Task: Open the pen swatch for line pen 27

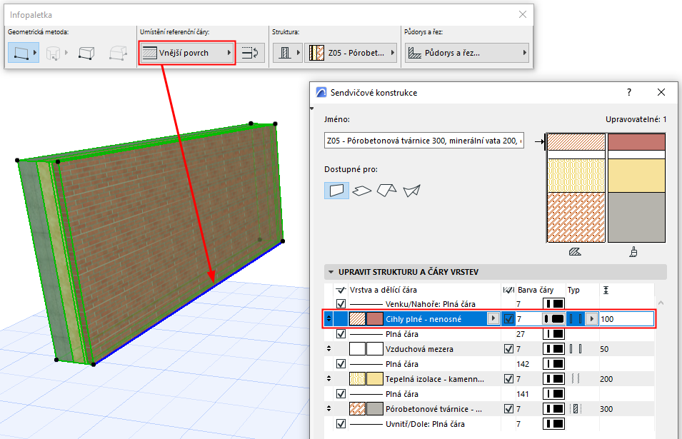Action: pyautogui.click(x=553, y=334)
